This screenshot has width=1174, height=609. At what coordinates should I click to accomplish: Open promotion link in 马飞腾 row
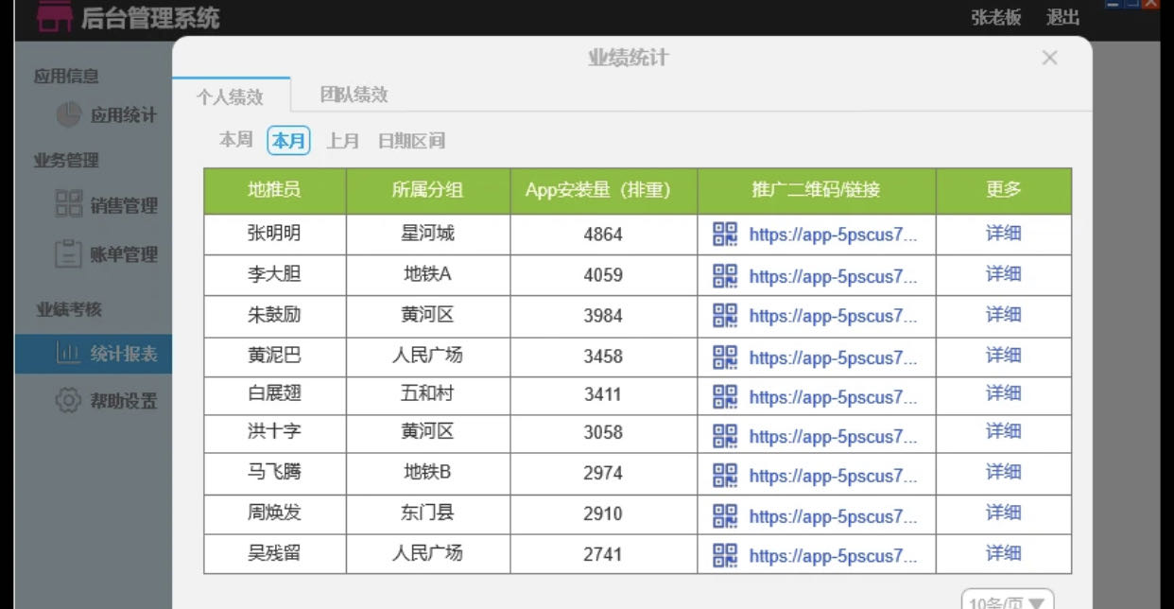[x=833, y=477]
